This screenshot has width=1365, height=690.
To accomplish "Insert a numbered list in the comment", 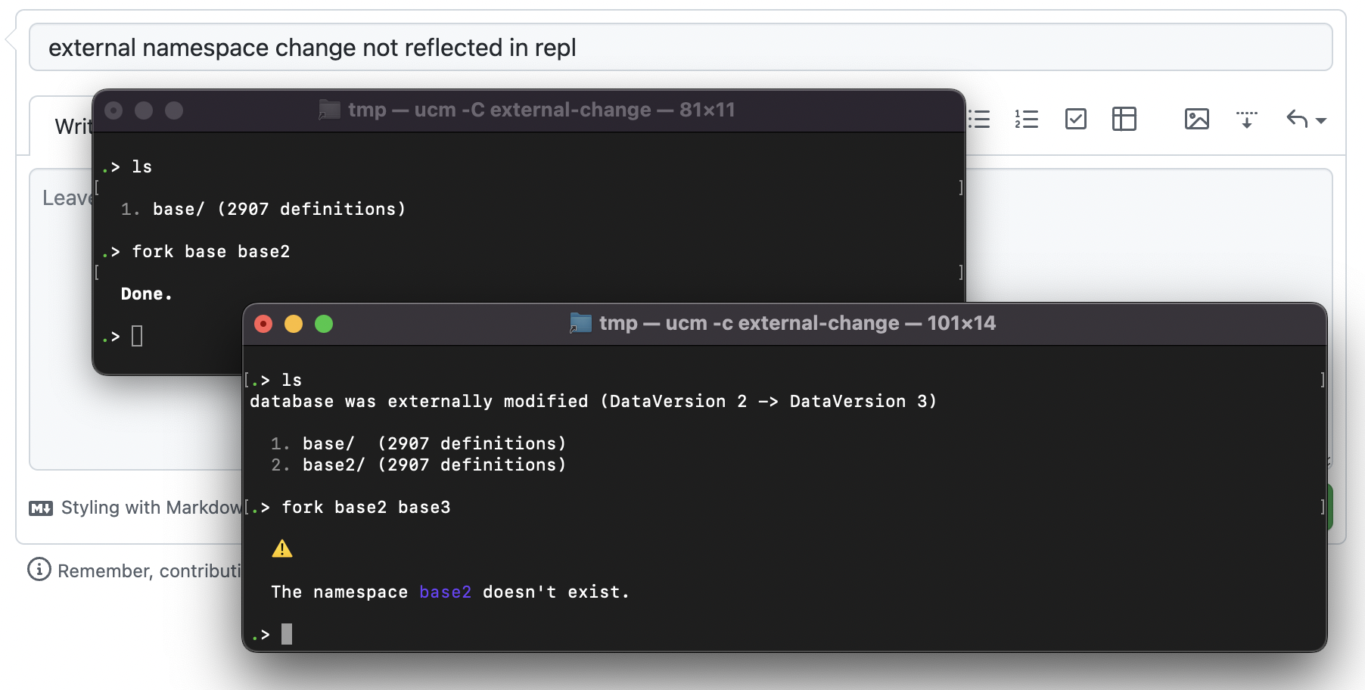I will click(x=1028, y=119).
